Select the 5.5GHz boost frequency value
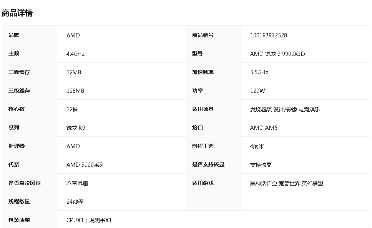The image size is (372, 228). click(x=259, y=72)
